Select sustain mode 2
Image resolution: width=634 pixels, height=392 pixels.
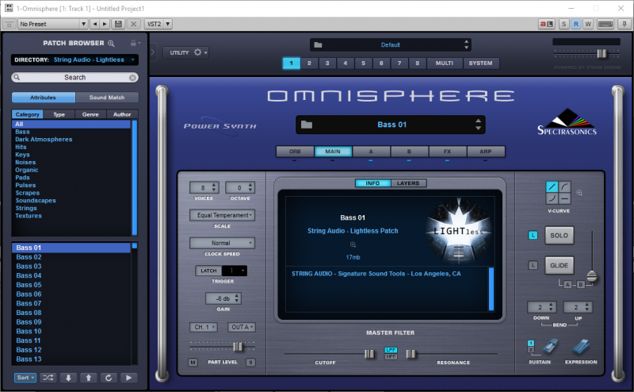[x=531, y=349]
